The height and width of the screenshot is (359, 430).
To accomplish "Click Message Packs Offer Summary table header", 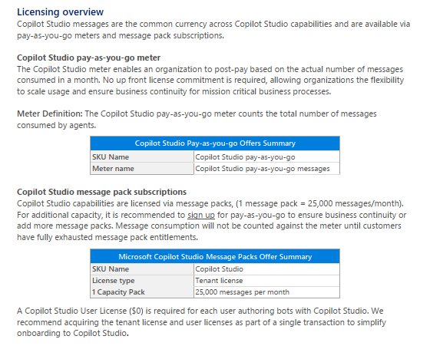I will point(215,256).
